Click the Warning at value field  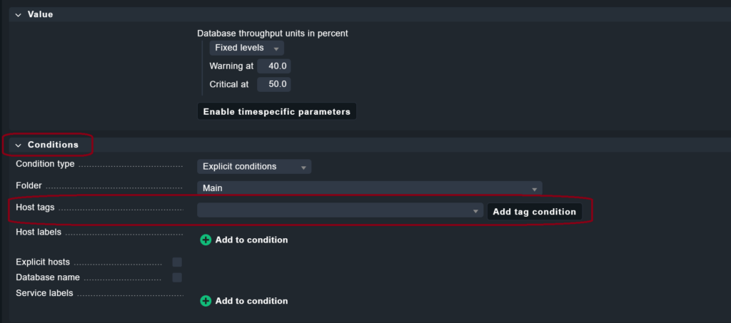pos(274,66)
